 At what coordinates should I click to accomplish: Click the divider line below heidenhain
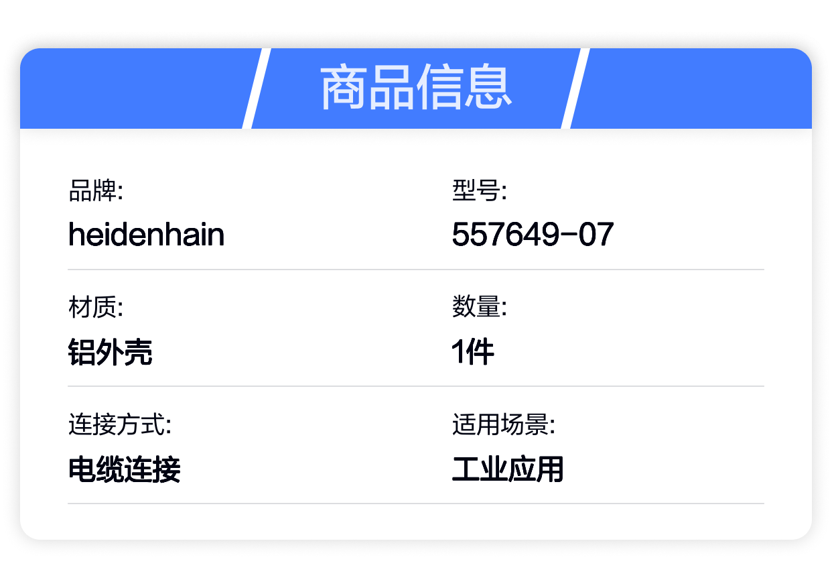click(416, 270)
